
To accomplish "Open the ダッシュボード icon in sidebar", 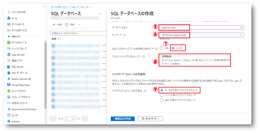I will click(x=9, y=24).
